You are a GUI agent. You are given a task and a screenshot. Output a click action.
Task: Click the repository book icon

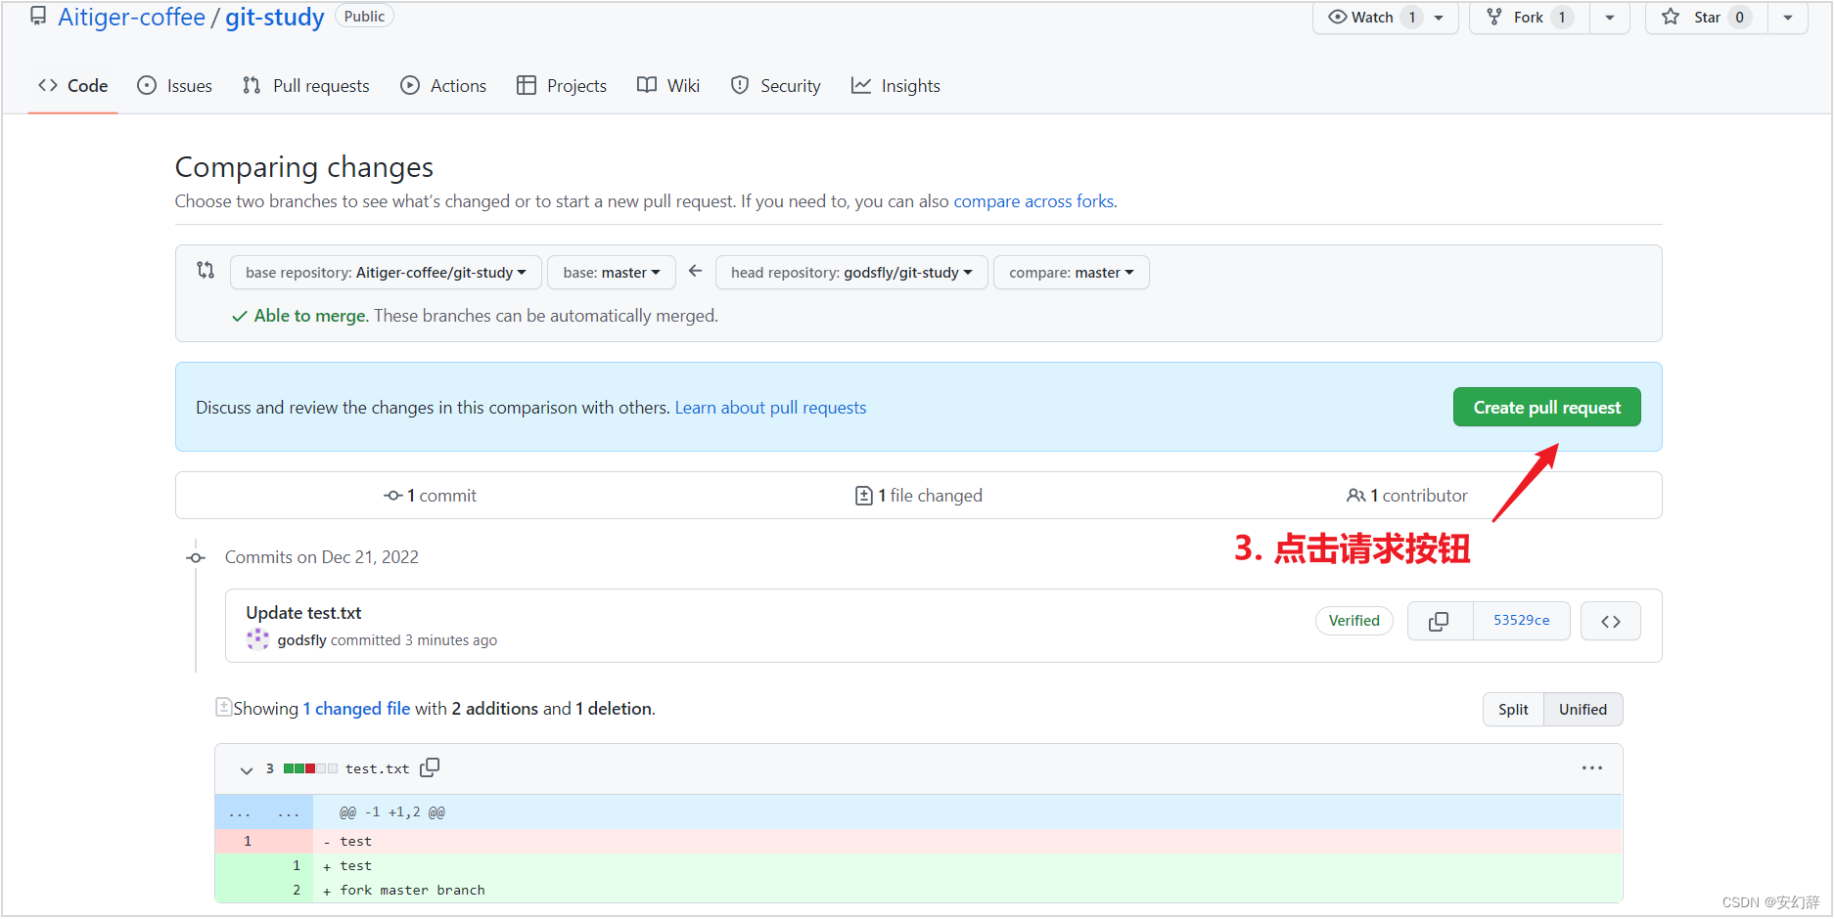[x=38, y=17]
